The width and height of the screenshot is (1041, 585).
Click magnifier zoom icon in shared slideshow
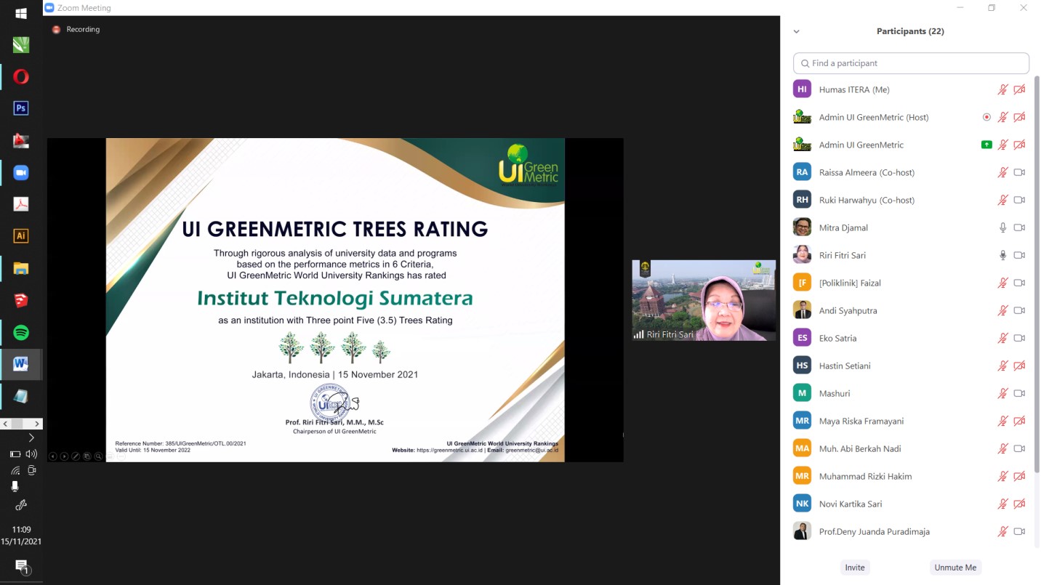98,456
